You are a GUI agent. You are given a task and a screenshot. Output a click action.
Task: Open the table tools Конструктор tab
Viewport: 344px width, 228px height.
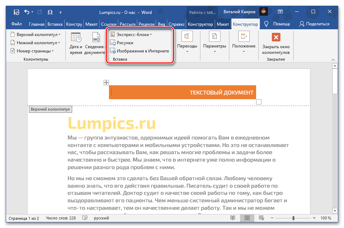(x=200, y=24)
